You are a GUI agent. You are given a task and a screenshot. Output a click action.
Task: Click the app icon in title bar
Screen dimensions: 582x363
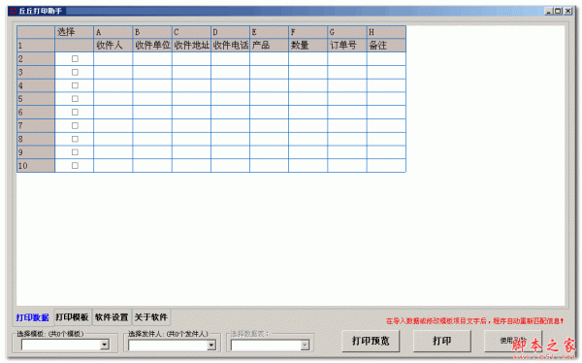pyautogui.click(x=13, y=11)
